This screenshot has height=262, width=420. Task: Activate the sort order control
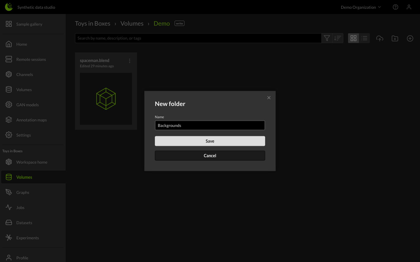(x=338, y=38)
